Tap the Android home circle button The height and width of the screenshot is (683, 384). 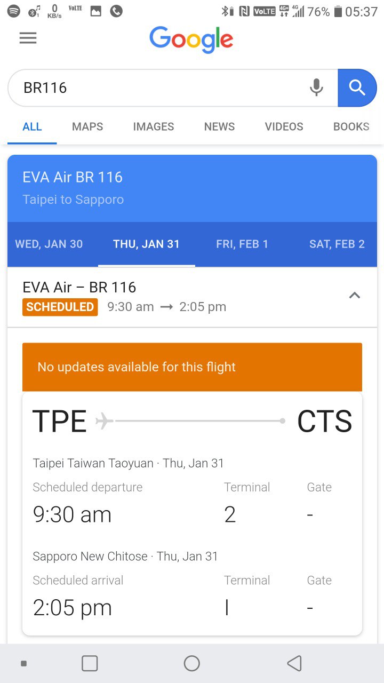tap(192, 663)
